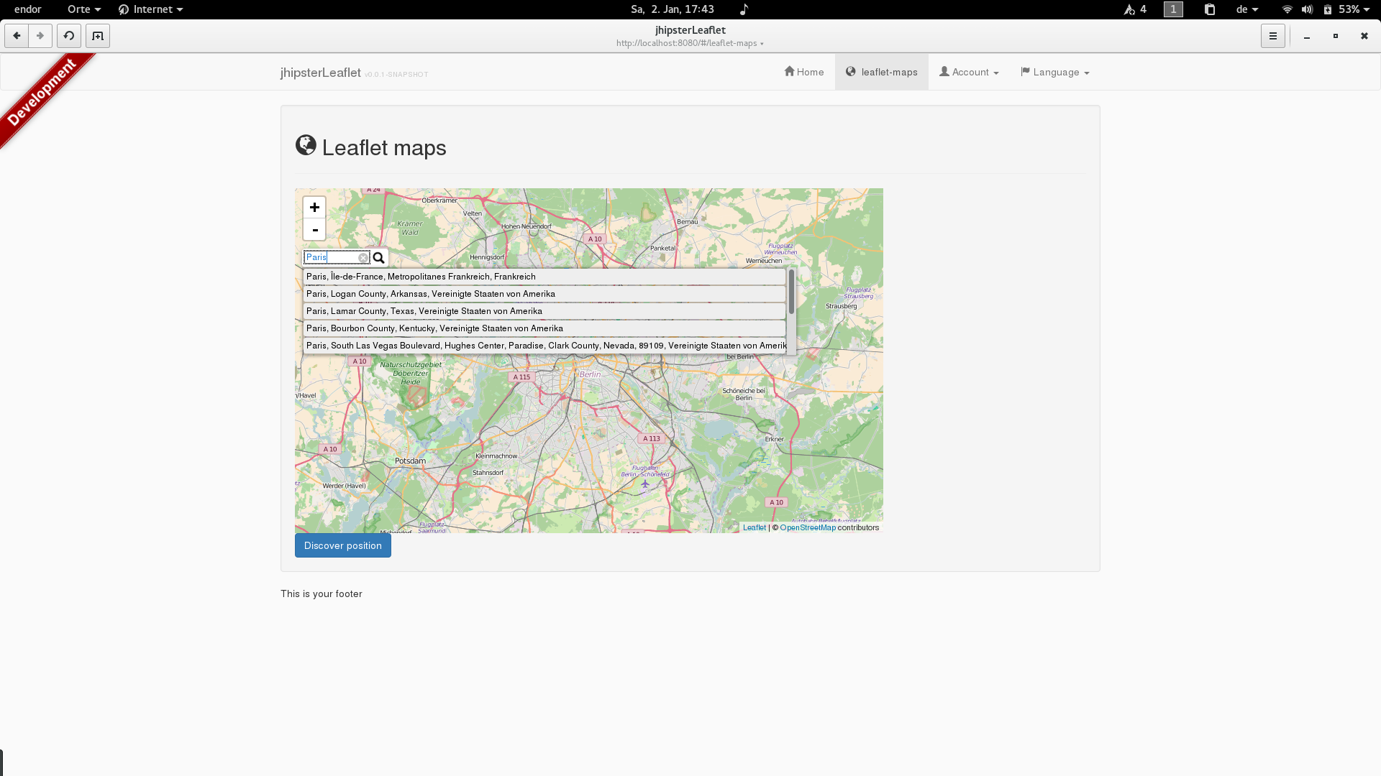Open the browser hamburger menu
The image size is (1381, 776).
click(x=1272, y=36)
